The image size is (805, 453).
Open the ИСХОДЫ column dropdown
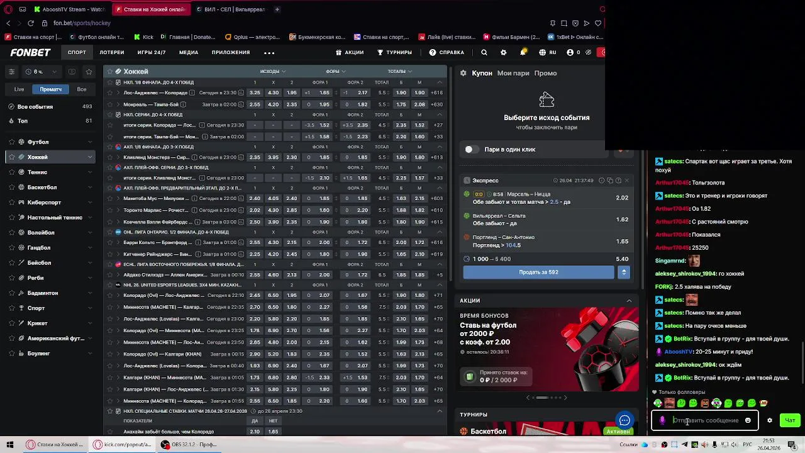273,71
